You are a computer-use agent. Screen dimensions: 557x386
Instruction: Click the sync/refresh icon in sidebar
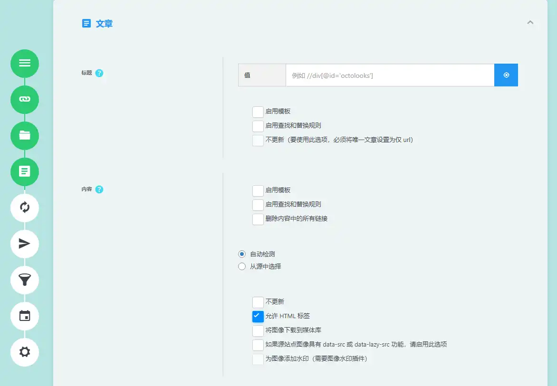click(x=24, y=208)
